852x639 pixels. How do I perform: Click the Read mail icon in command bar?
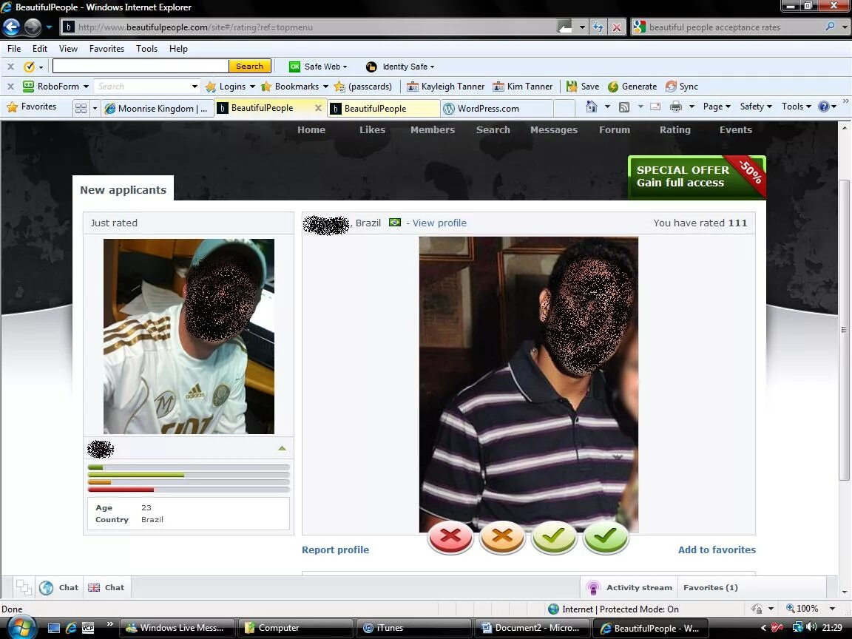[655, 106]
